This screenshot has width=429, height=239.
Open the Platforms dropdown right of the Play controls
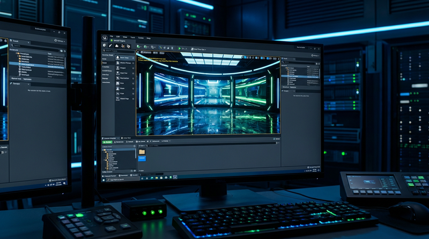click(x=198, y=49)
